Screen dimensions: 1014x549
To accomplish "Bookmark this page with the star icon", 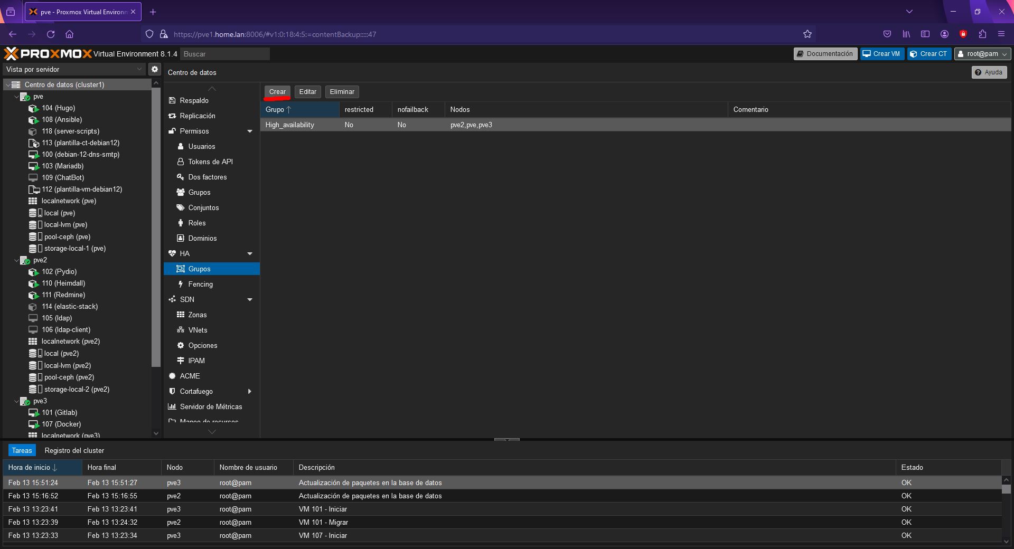I will 807,34.
